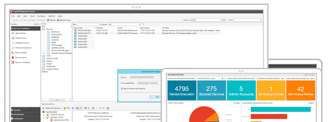Click the Find text field

pos(88,24)
